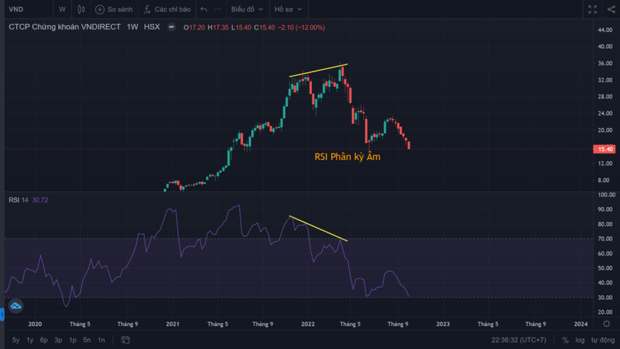Redo the last chart action

217,9
